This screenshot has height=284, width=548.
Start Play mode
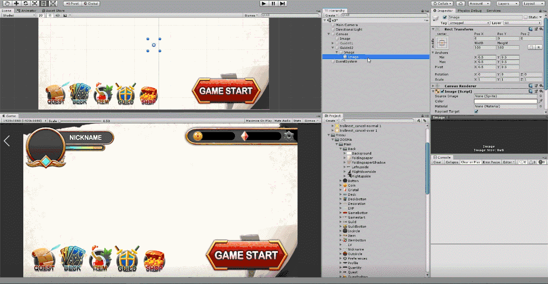(264, 4)
